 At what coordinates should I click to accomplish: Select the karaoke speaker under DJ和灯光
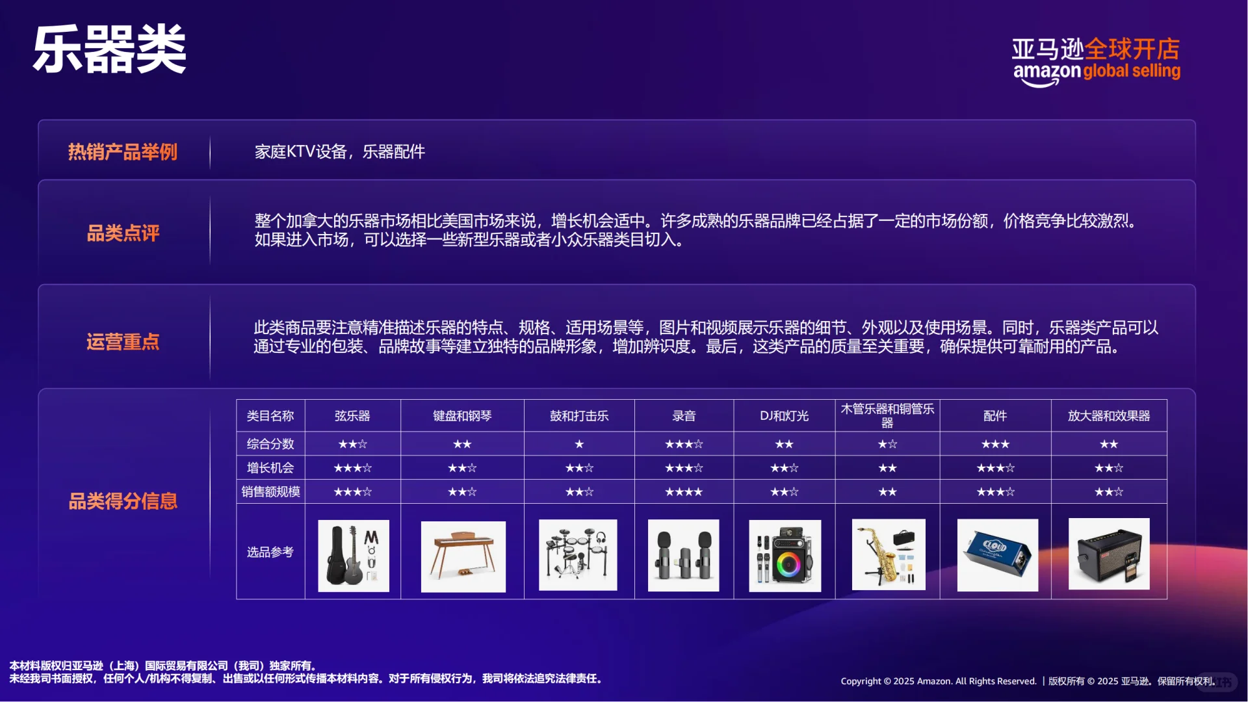(784, 556)
